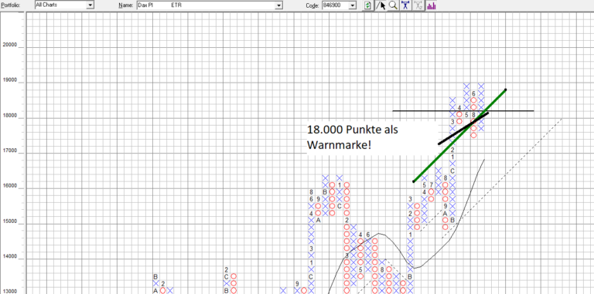This screenshot has height=294, width=594.
Task: Click the 17000 price axis label
Action: click(10, 150)
